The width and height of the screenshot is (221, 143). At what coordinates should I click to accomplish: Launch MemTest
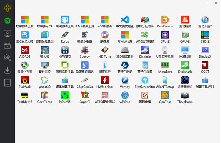click(165, 67)
